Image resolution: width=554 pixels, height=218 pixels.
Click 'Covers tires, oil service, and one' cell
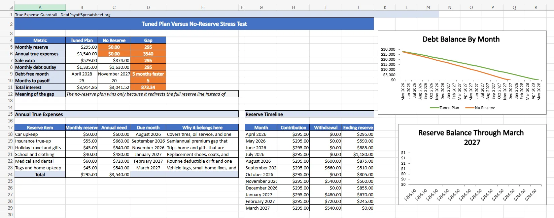pyautogui.click(x=202, y=134)
